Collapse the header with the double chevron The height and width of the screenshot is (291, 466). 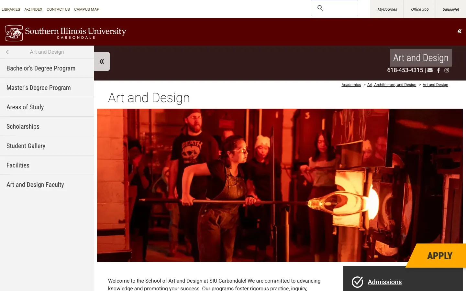[459, 31]
